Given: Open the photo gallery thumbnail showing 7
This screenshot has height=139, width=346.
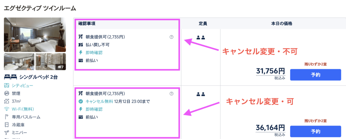Looking at the screenshot, I should (51, 61).
